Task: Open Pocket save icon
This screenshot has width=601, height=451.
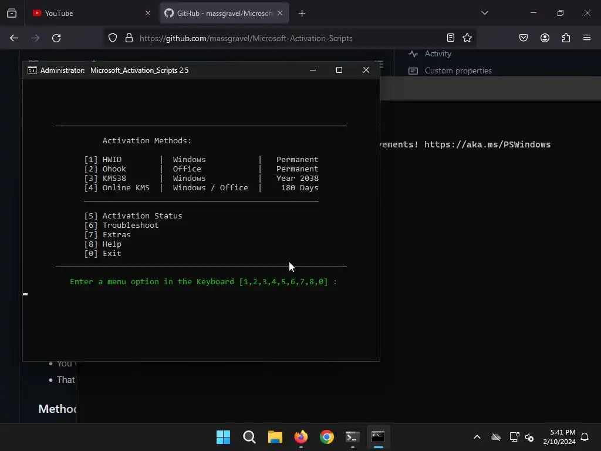Action: [x=523, y=38]
